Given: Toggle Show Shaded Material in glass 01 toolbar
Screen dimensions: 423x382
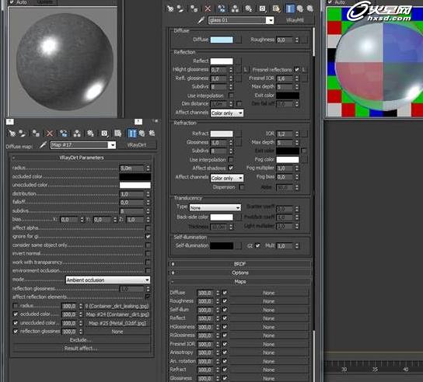Looking at the screenshot, I should (x=276, y=9).
